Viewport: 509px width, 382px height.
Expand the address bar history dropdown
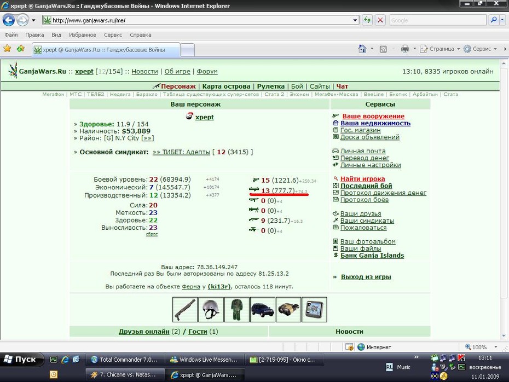coord(355,20)
